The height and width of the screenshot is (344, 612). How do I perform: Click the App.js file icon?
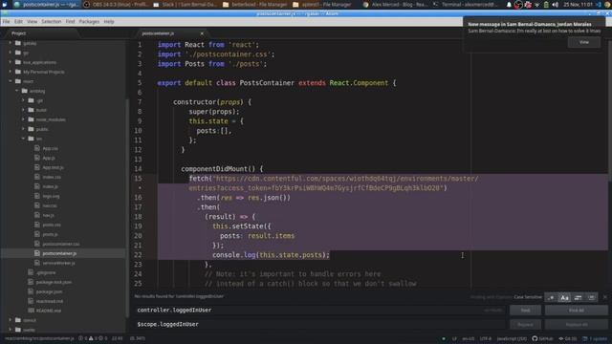click(37, 158)
